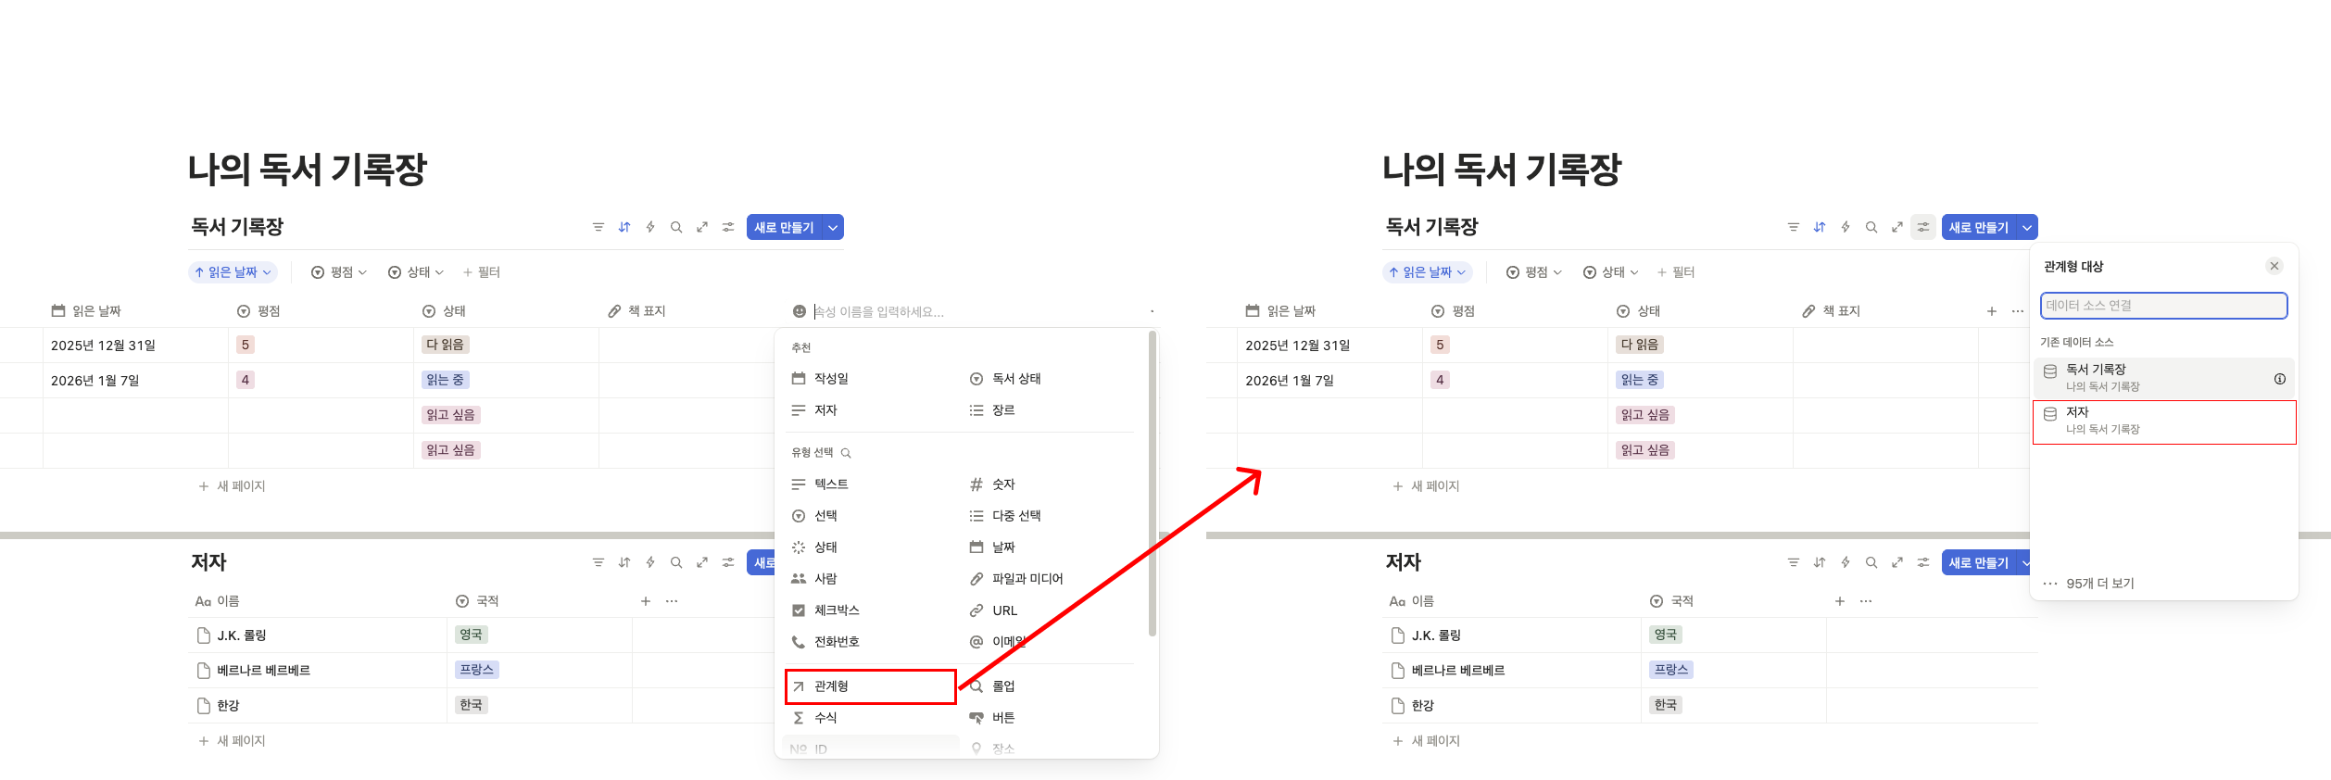Image resolution: width=2331 pixels, height=780 pixels.
Task: Focus the 데이터 소스 연결 input field
Action: [2164, 306]
